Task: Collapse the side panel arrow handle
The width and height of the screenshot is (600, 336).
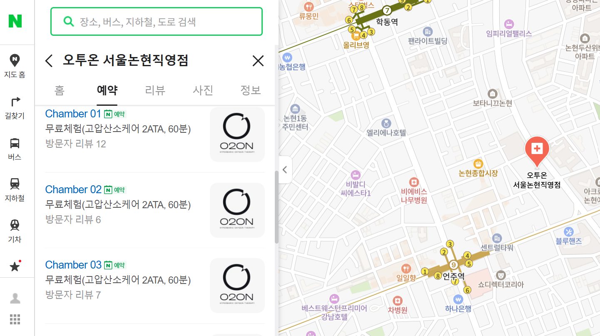Action: point(285,169)
